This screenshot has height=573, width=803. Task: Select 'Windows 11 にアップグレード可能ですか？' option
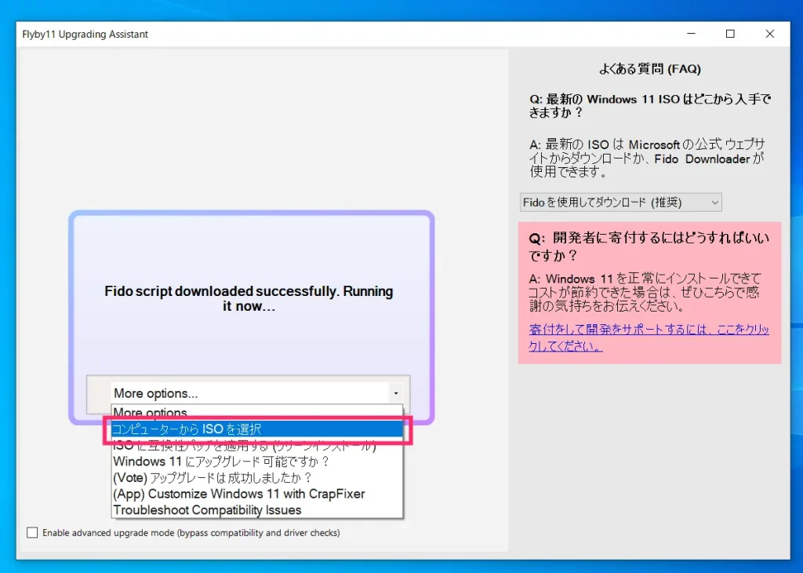pyautogui.click(x=257, y=462)
